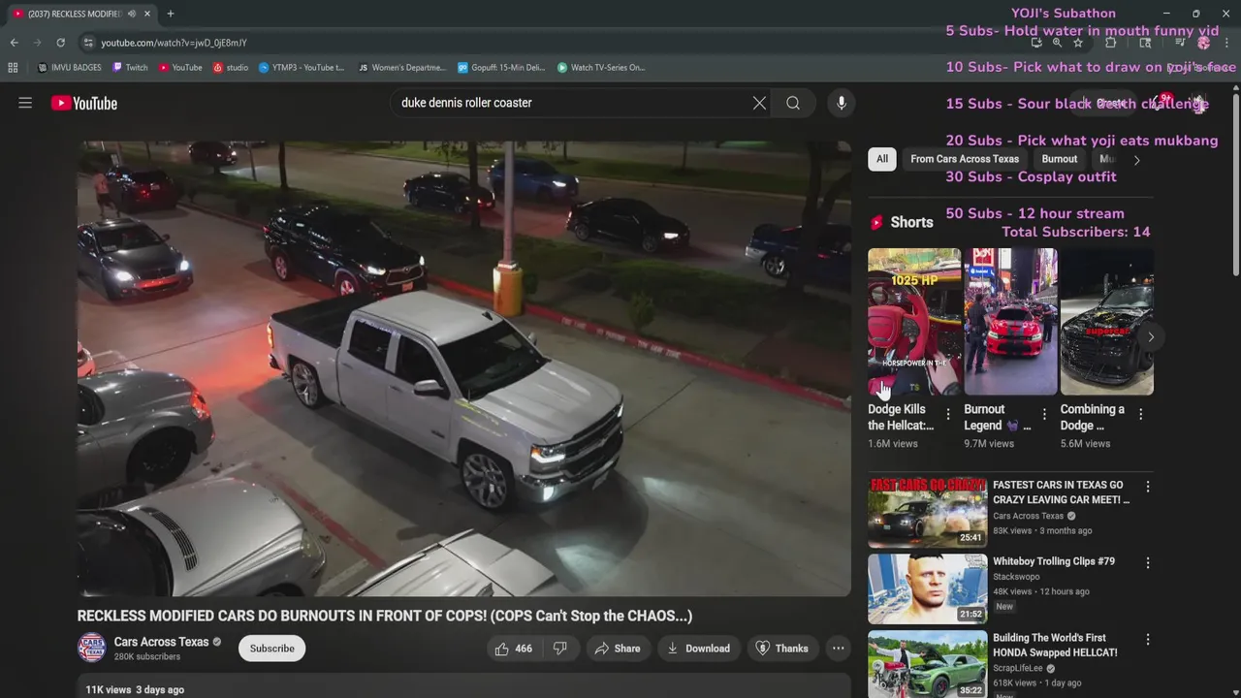Open options for Fastest Cars in Texas video
Viewport: 1241px width, 698px height.
click(x=1148, y=487)
